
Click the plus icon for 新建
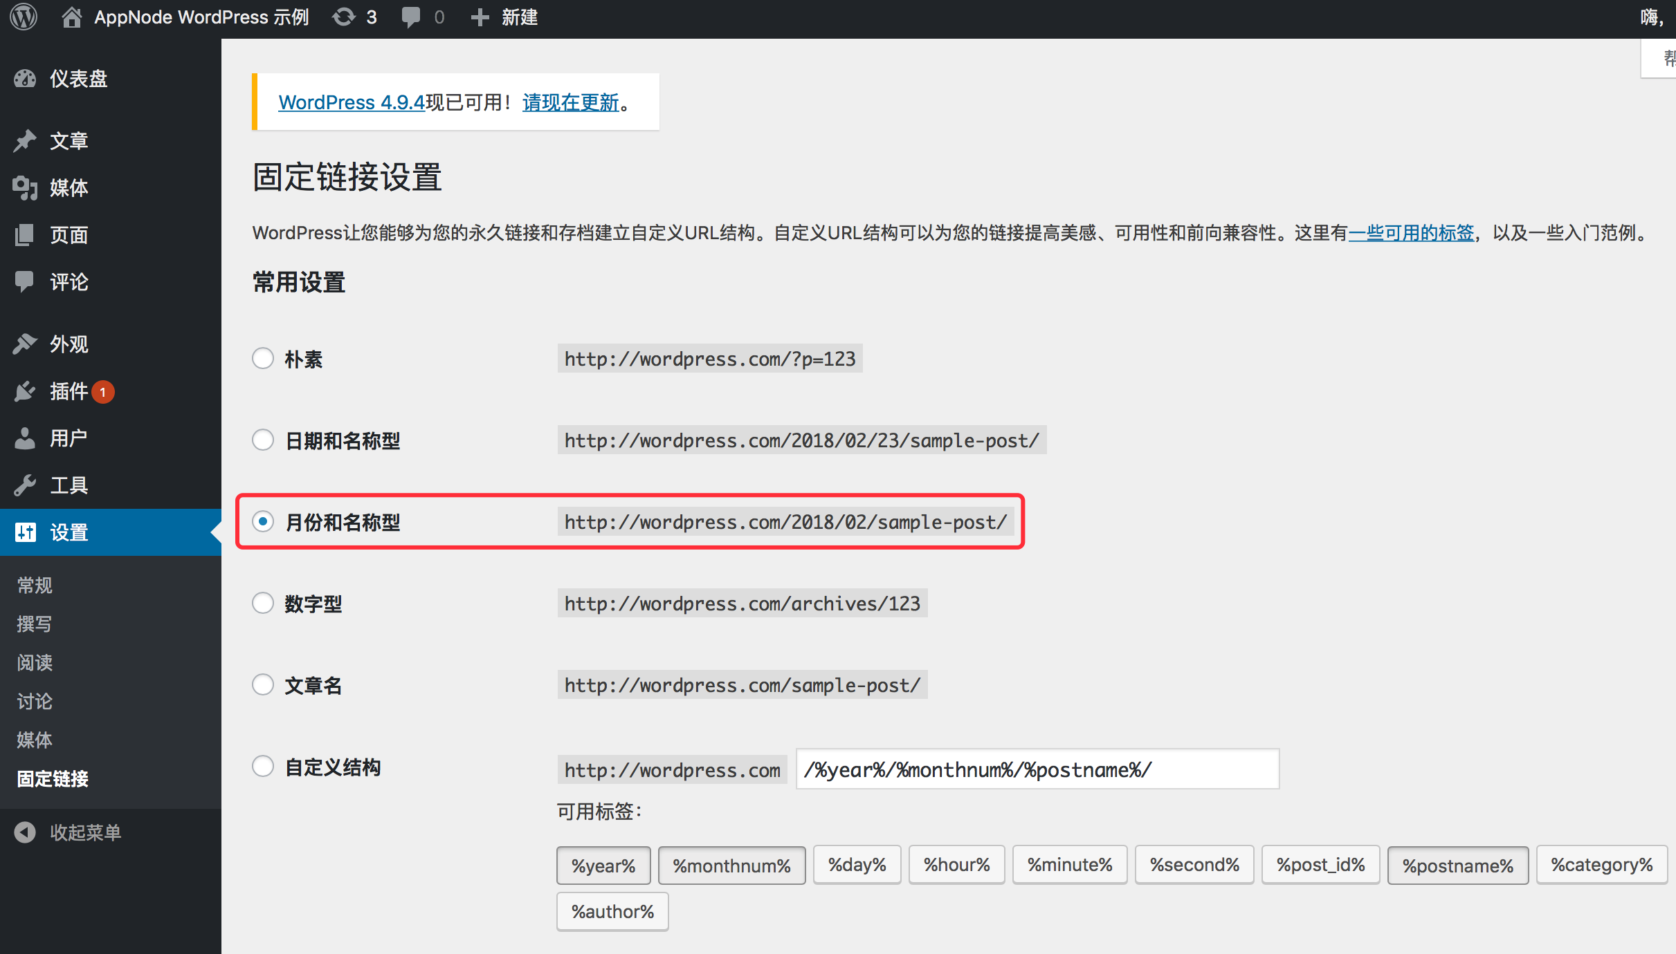point(480,17)
